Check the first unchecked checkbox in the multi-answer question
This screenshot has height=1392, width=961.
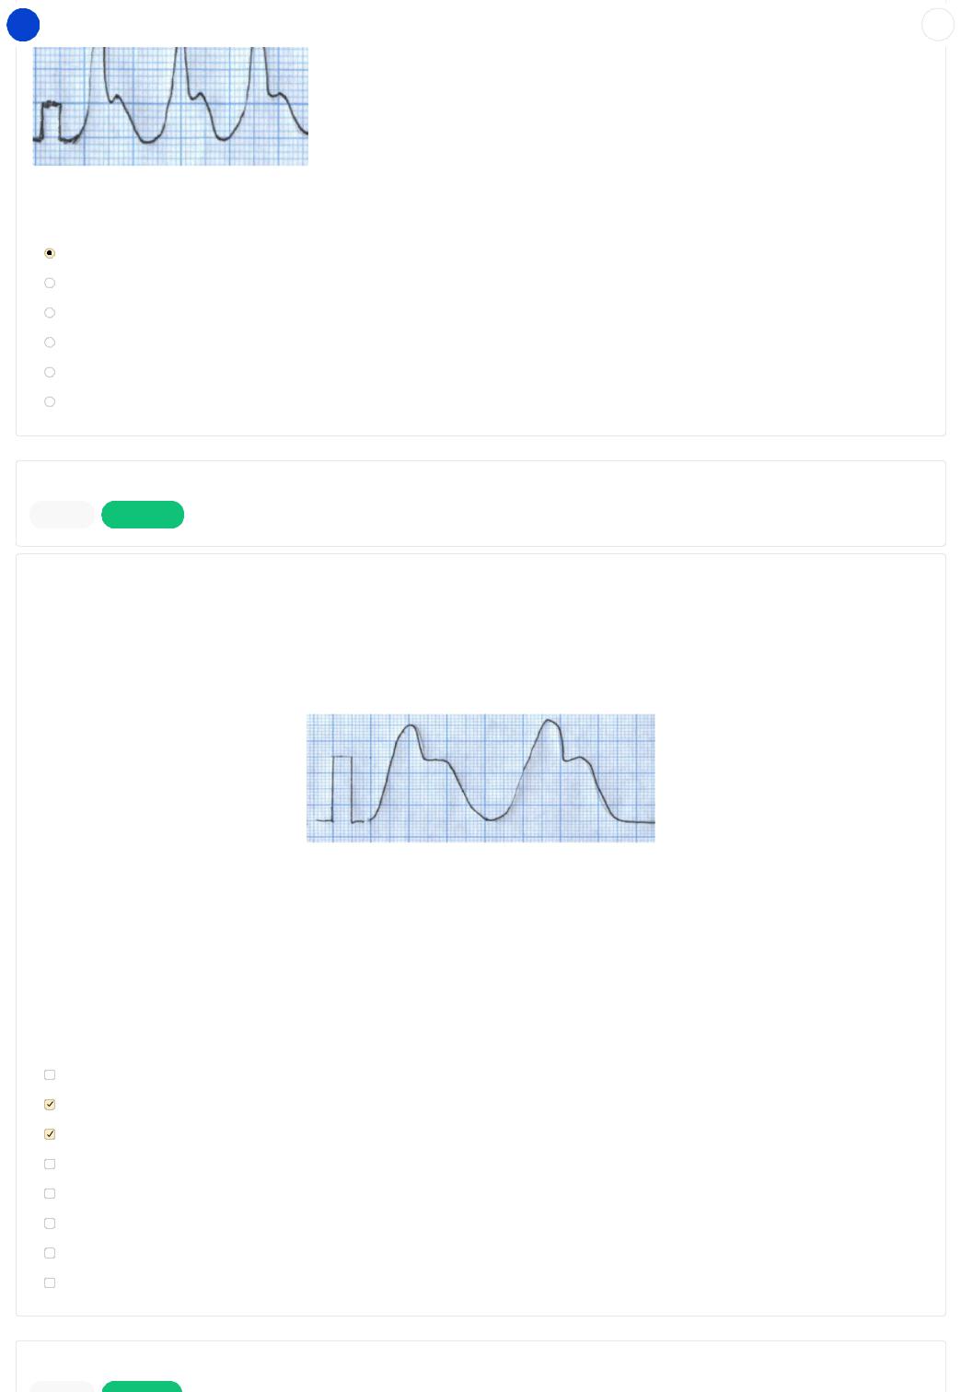pos(50,1074)
